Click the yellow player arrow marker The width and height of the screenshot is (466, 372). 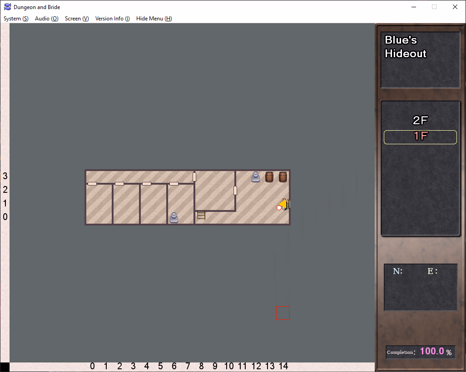pyautogui.click(x=283, y=205)
